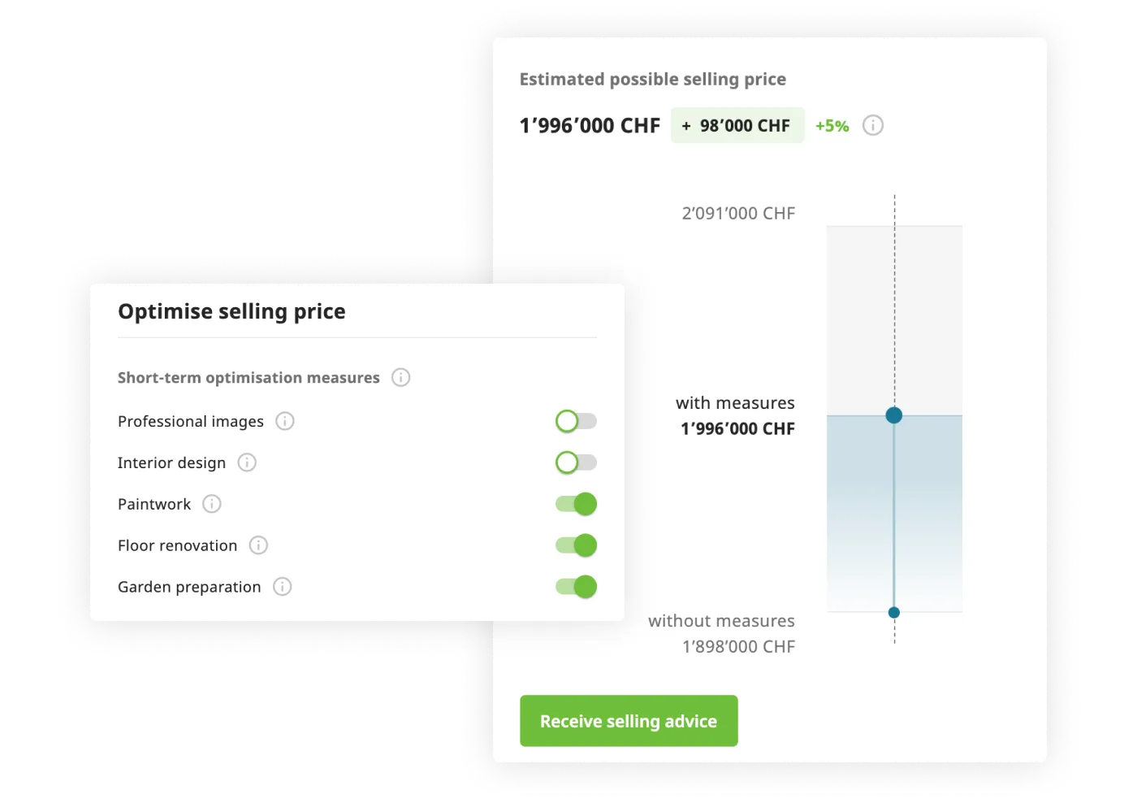The width and height of the screenshot is (1137, 803).
Task: Turn on the Interior design switch
Action: tap(576, 462)
